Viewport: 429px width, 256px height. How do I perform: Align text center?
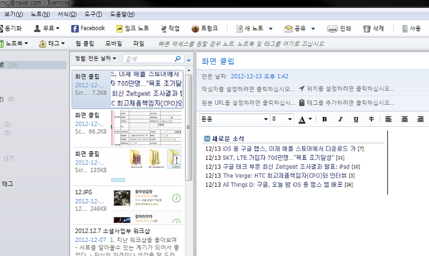404,119
